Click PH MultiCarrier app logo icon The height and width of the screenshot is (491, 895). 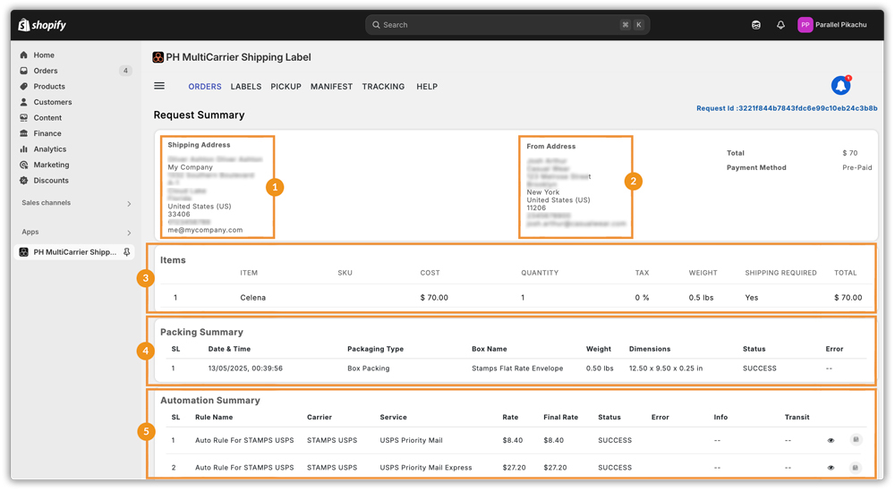[x=158, y=57]
